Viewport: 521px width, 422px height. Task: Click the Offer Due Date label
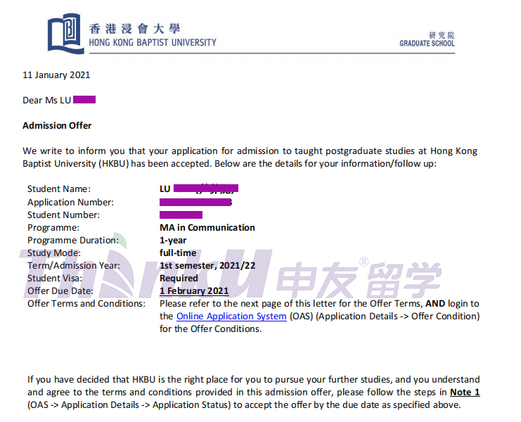click(x=60, y=290)
